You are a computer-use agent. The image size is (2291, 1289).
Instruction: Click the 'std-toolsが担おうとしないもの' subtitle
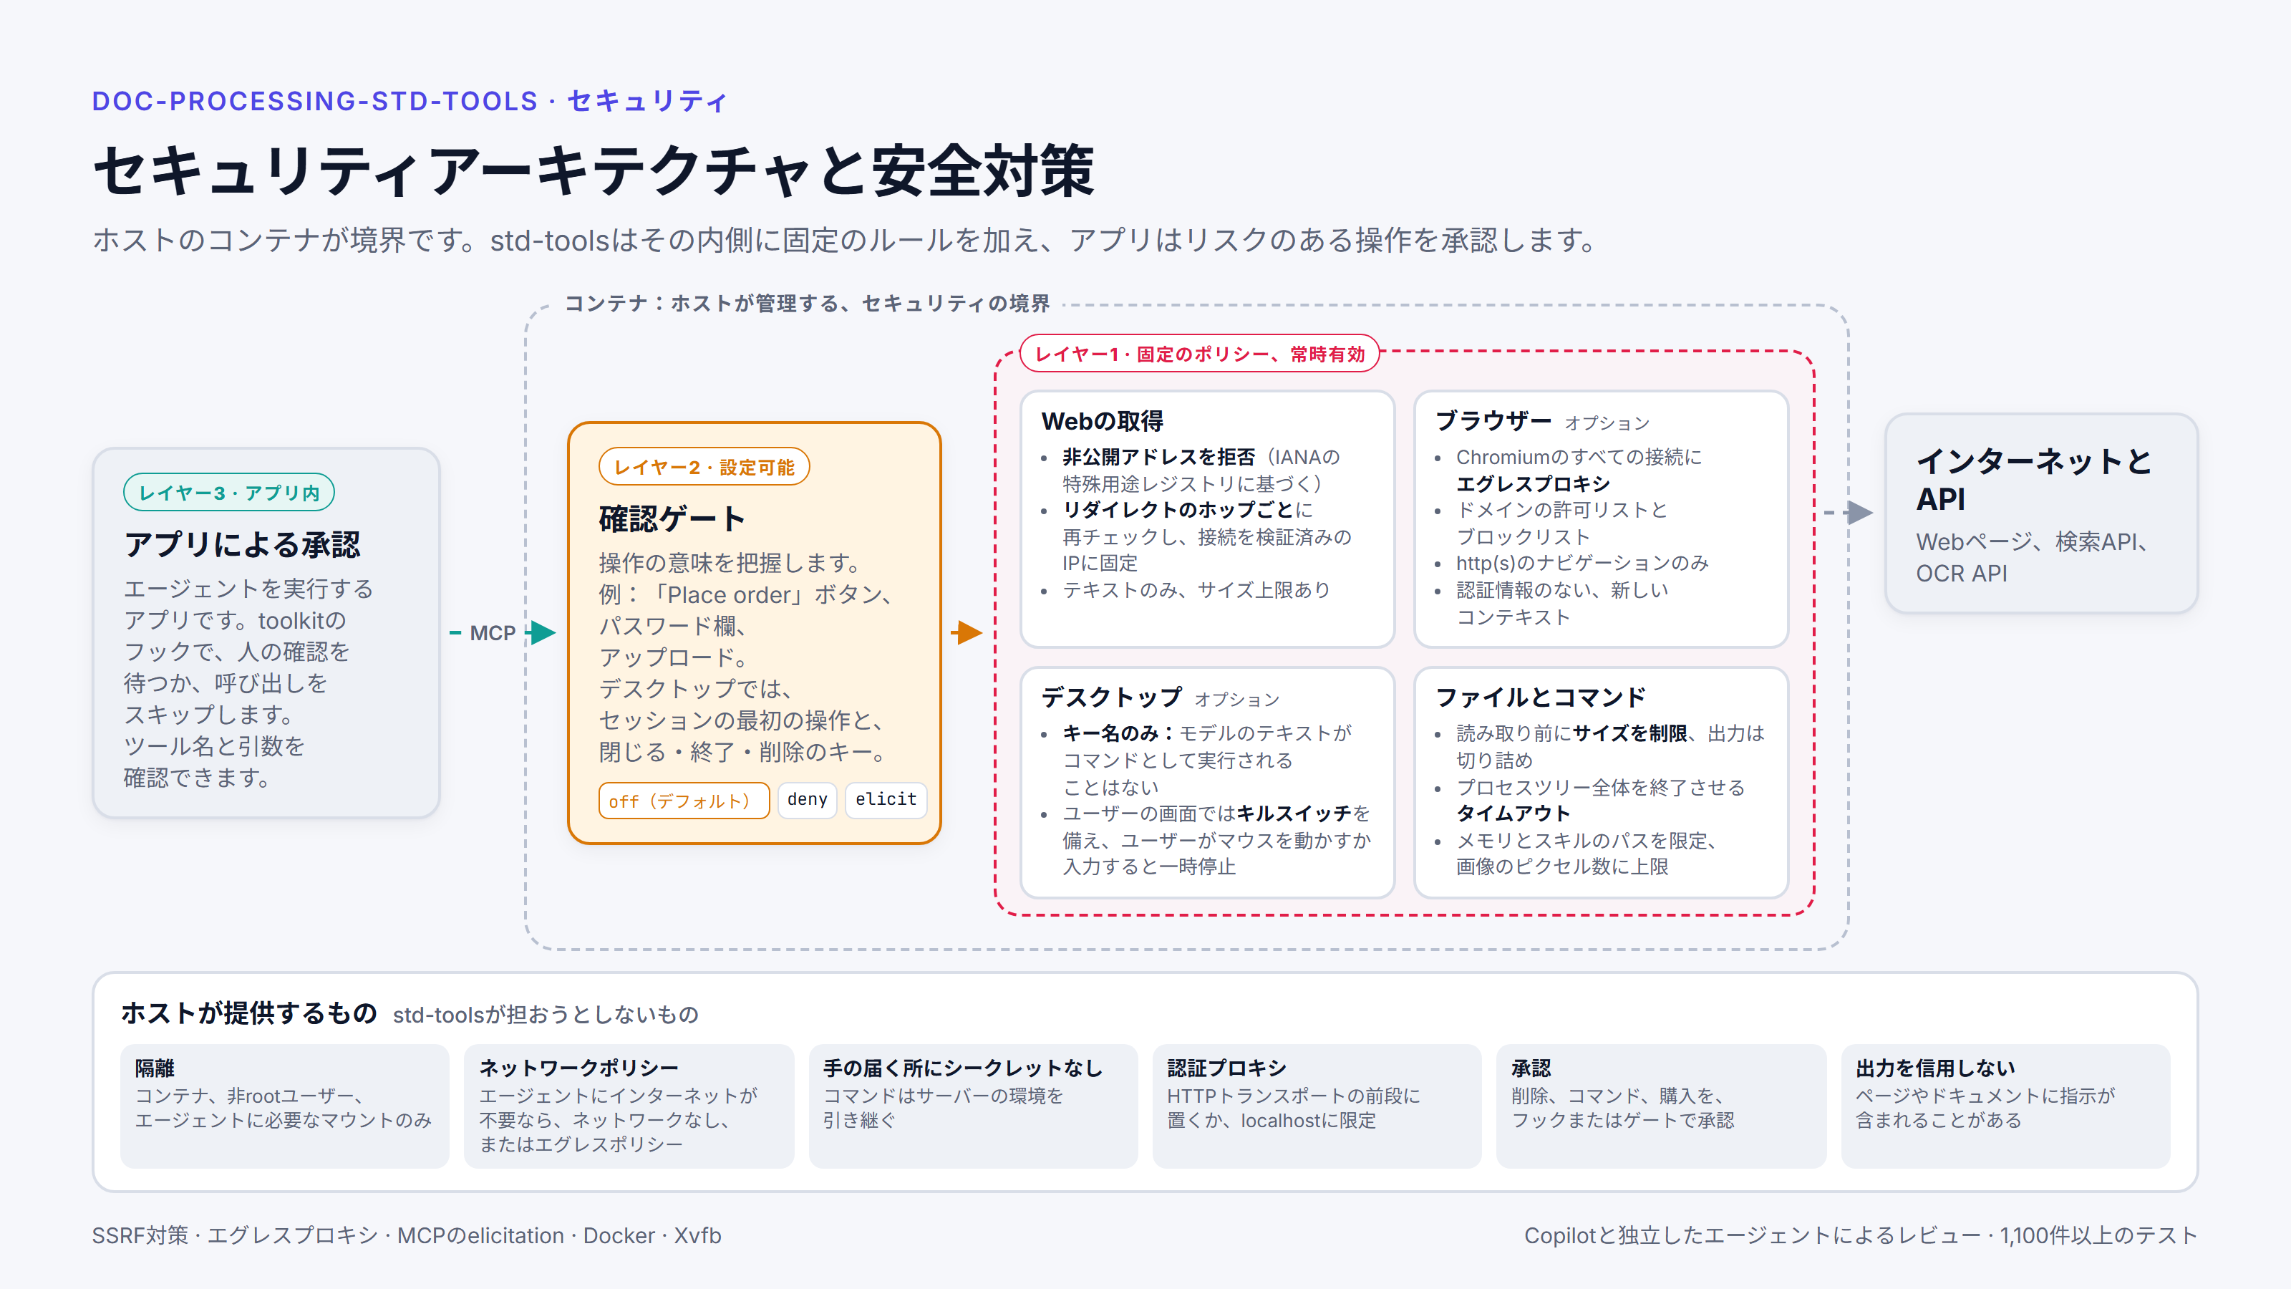coord(545,1015)
